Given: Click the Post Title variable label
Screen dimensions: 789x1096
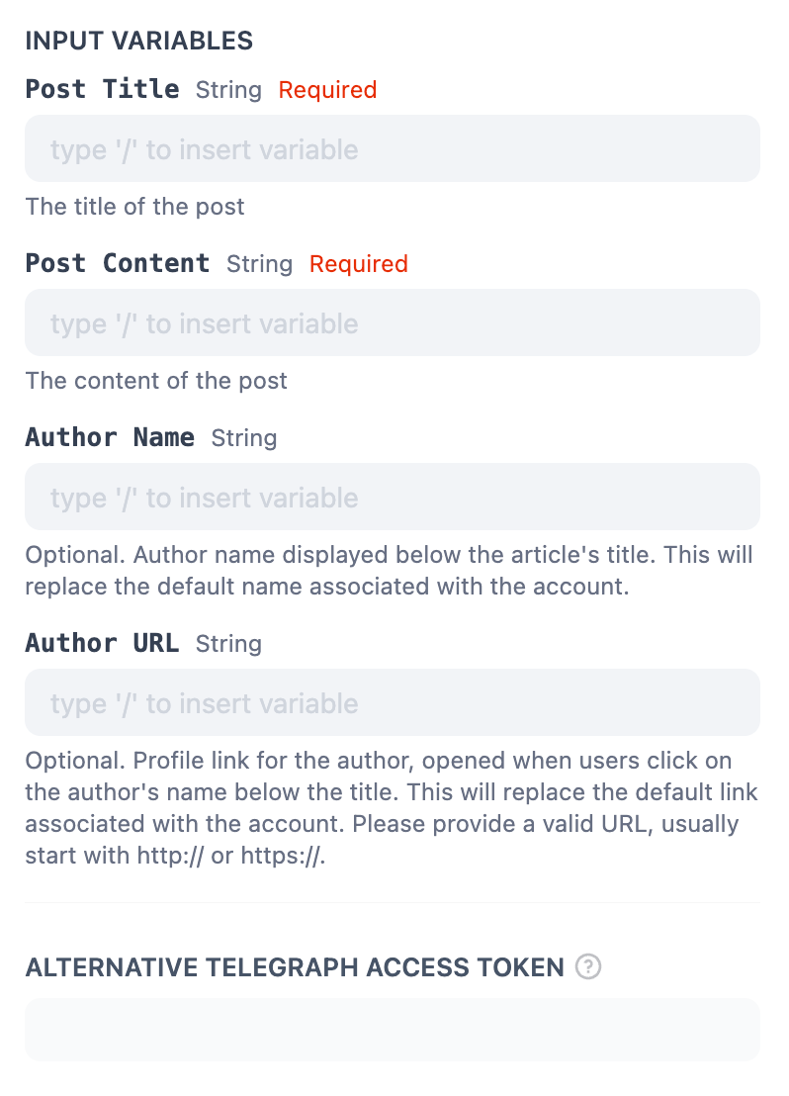Looking at the screenshot, I should [x=102, y=89].
